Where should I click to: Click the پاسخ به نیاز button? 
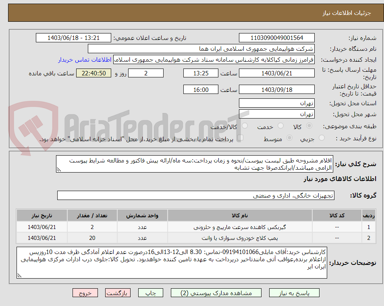(x=294, y=293)
